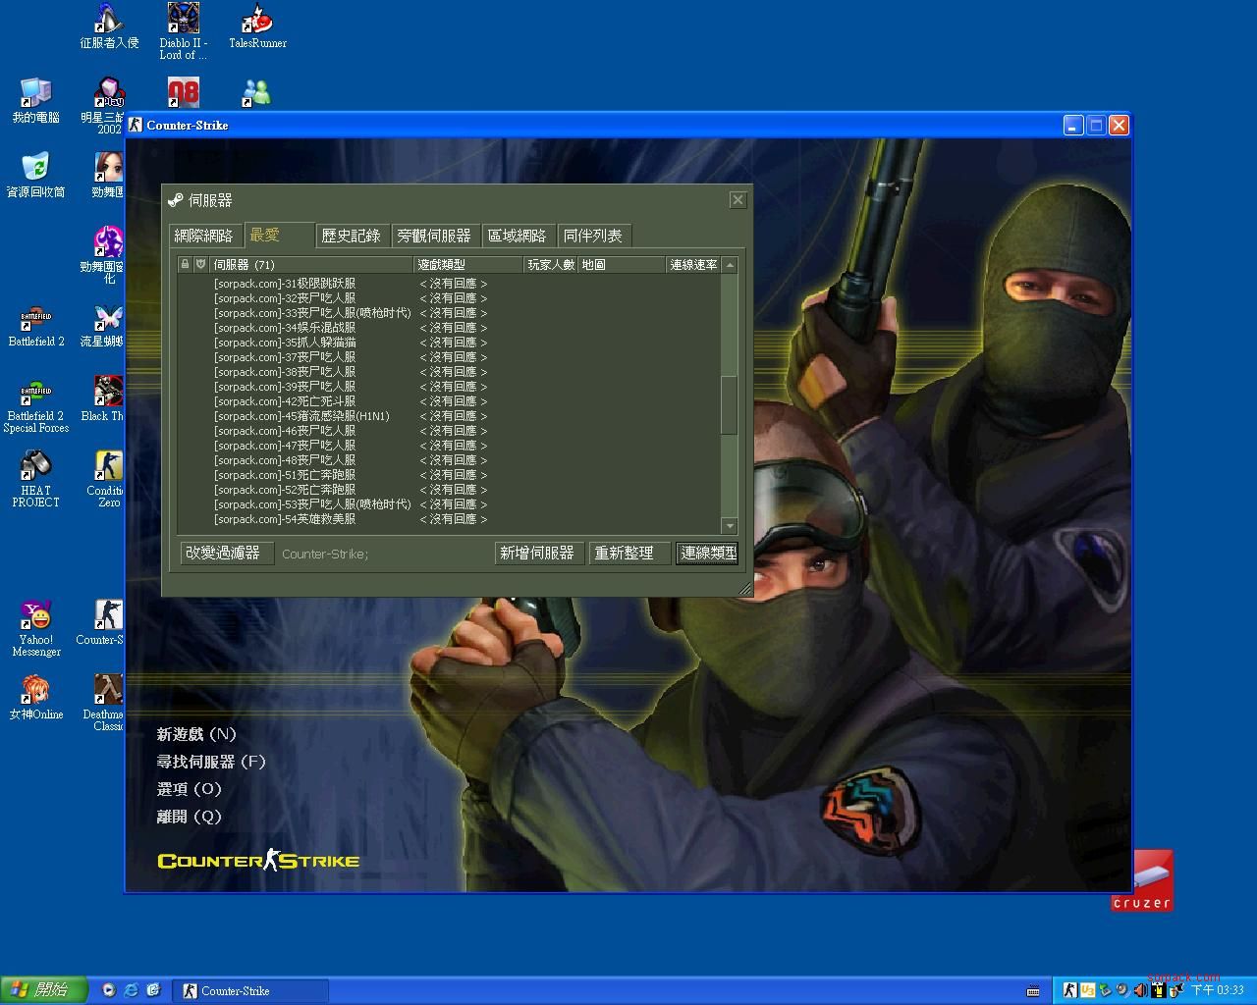This screenshot has width=1257, height=1005.
Task: Click the 新增伺服器 button
Action: [537, 554]
